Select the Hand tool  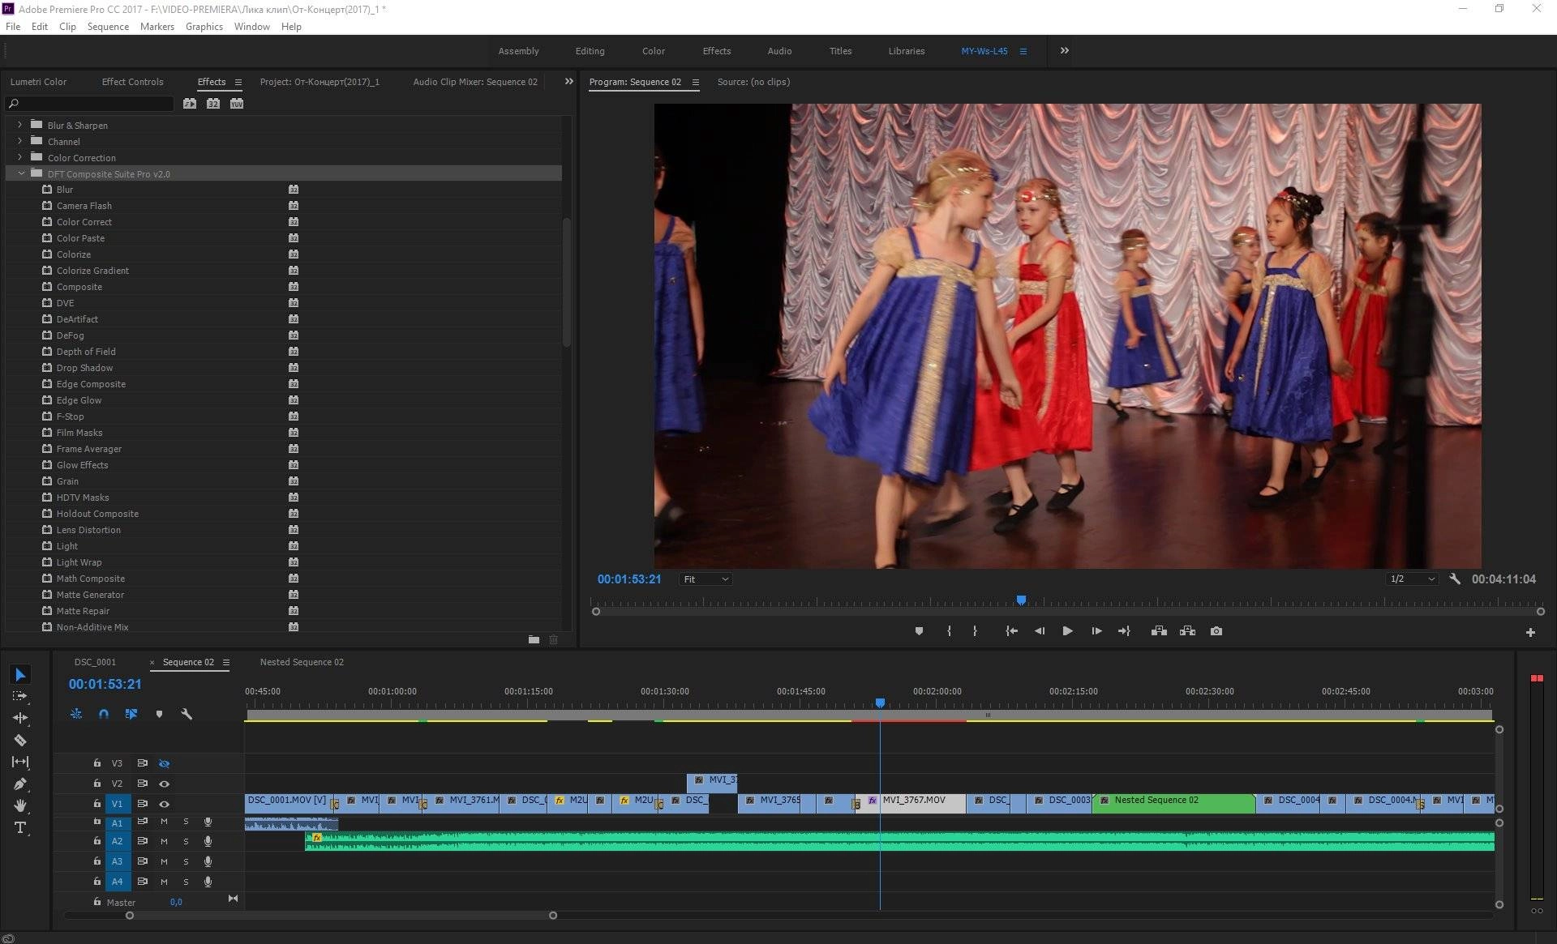pos(20,805)
